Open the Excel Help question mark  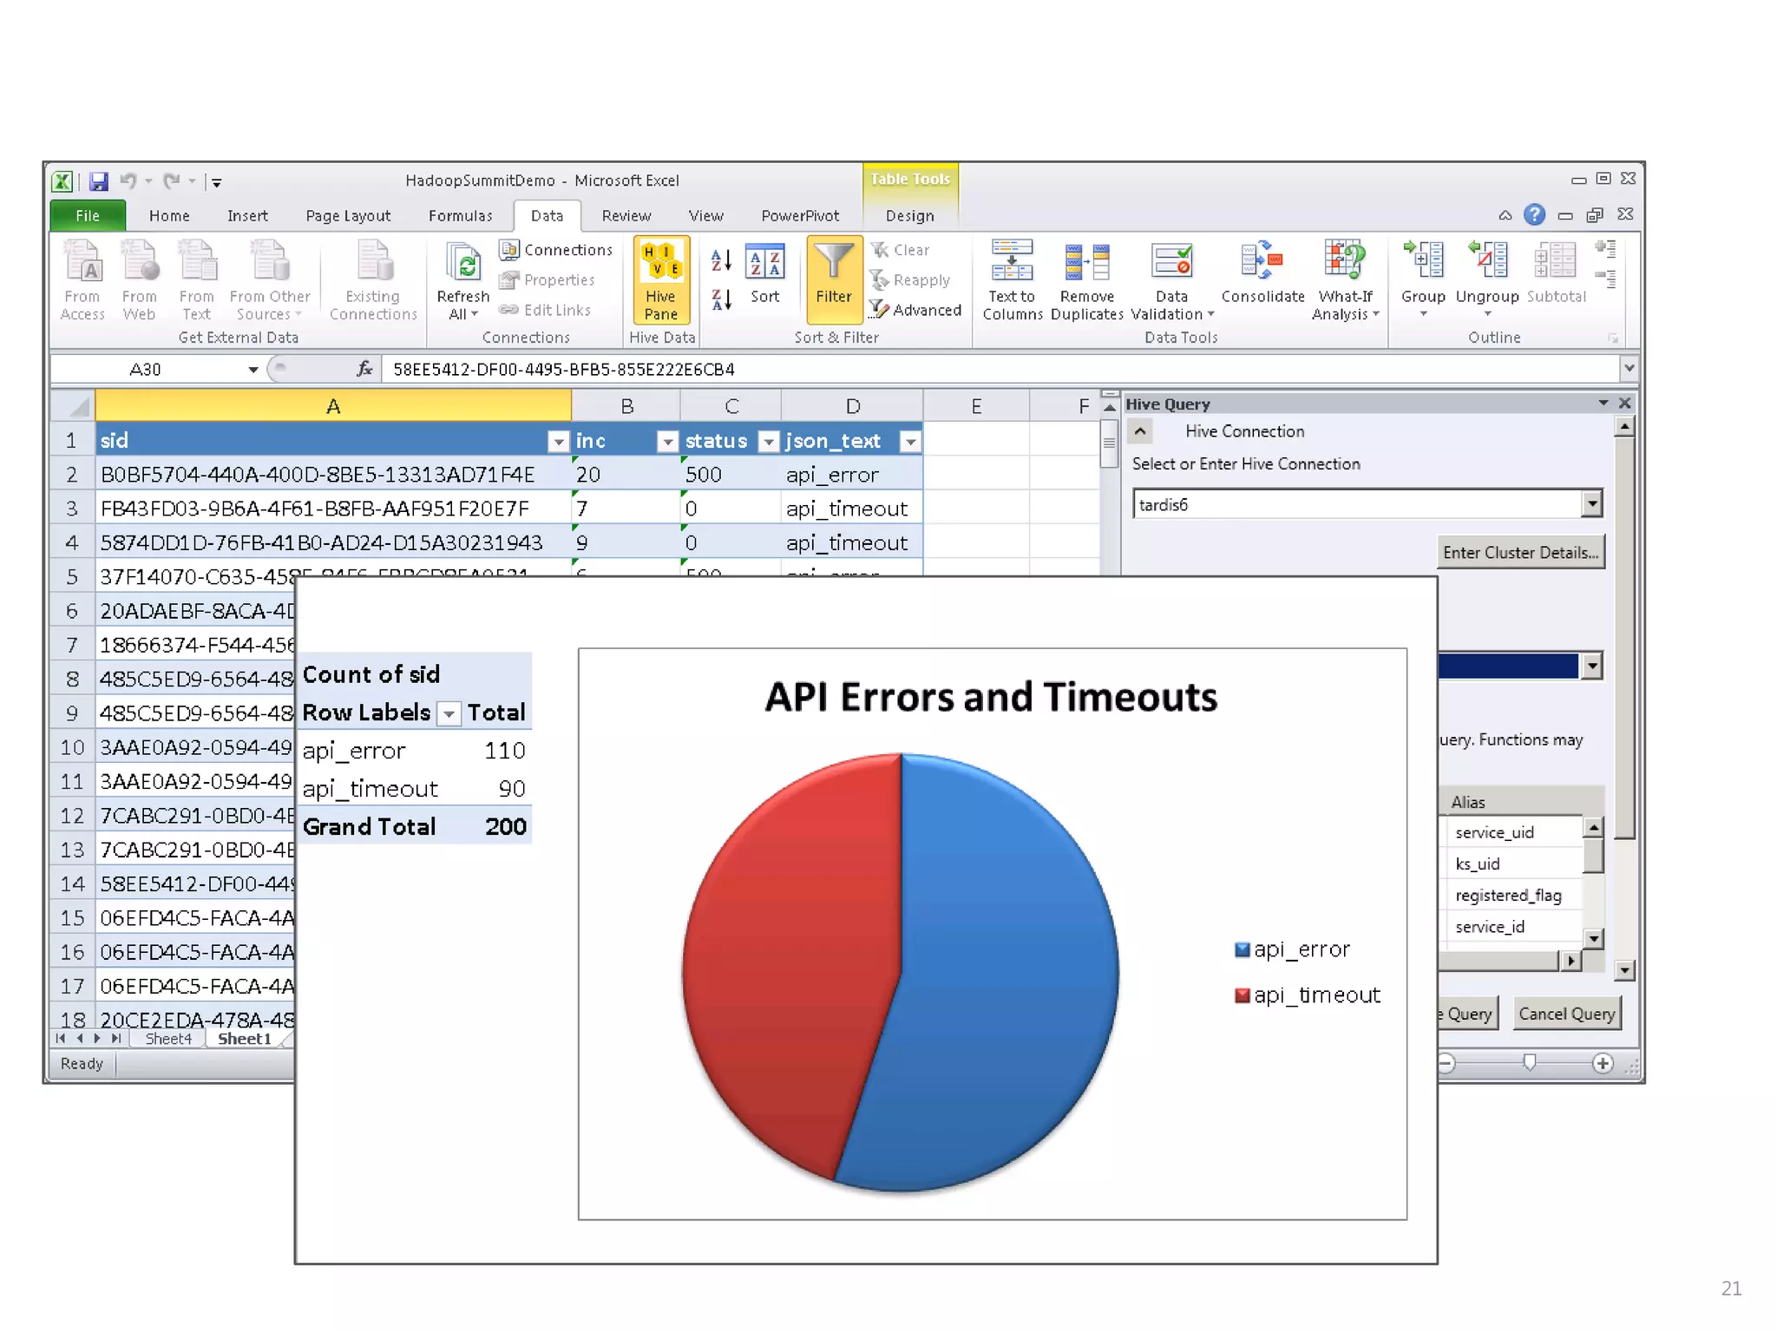coord(1534,214)
